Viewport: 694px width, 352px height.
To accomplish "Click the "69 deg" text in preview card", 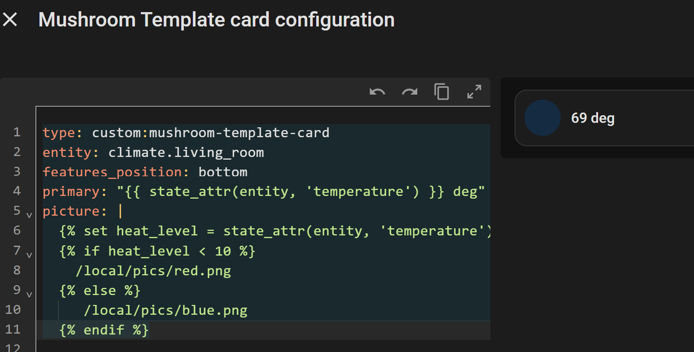I will (x=593, y=118).
